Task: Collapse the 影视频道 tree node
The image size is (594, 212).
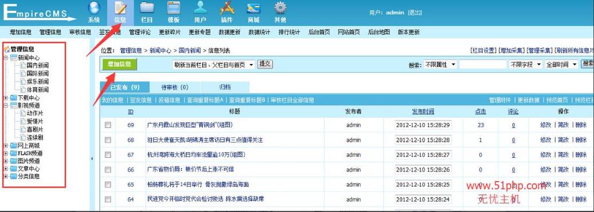Action: (6, 106)
